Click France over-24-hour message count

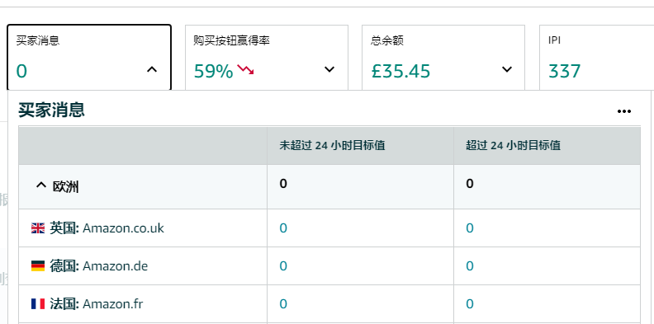(470, 304)
